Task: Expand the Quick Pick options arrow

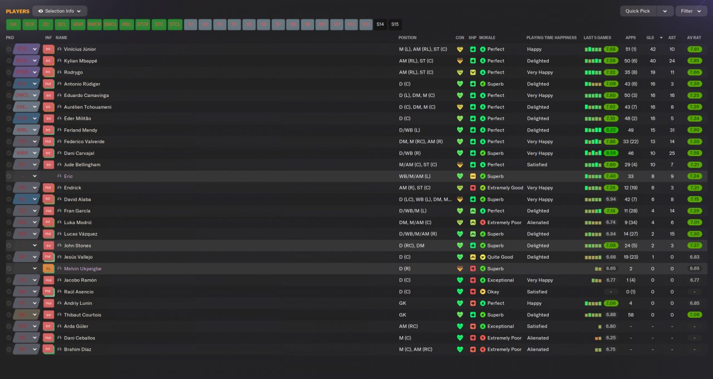Action: [x=665, y=11]
